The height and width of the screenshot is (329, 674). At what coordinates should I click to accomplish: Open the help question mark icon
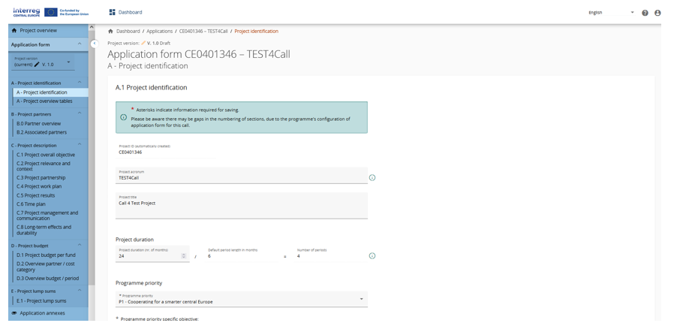(x=645, y=13)
